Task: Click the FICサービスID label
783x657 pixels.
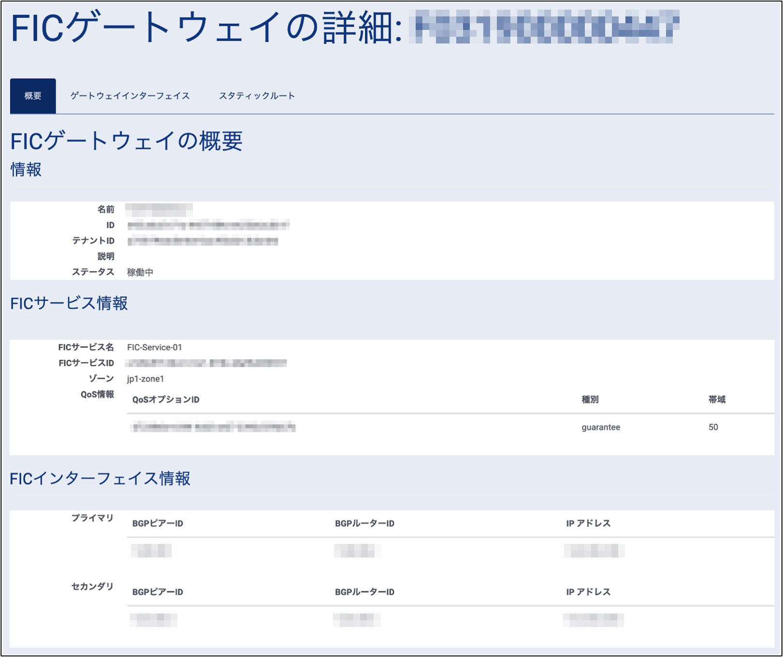Action: (87, 363)
